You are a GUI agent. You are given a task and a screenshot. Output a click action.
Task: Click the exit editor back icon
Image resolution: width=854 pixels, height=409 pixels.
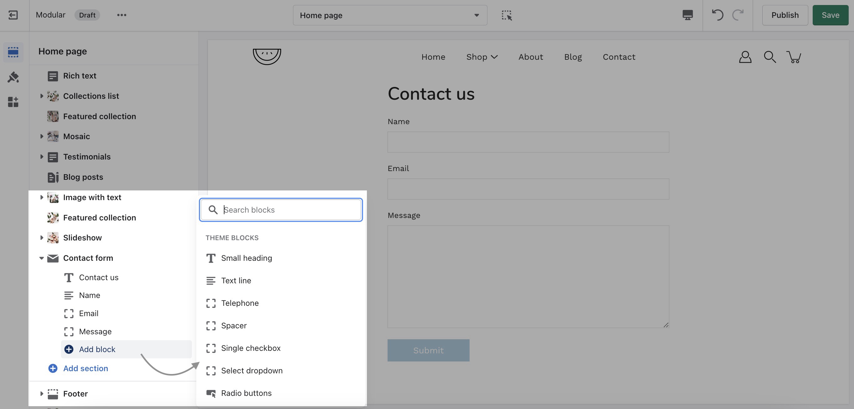pyautogui.click(x=13, y=15)
